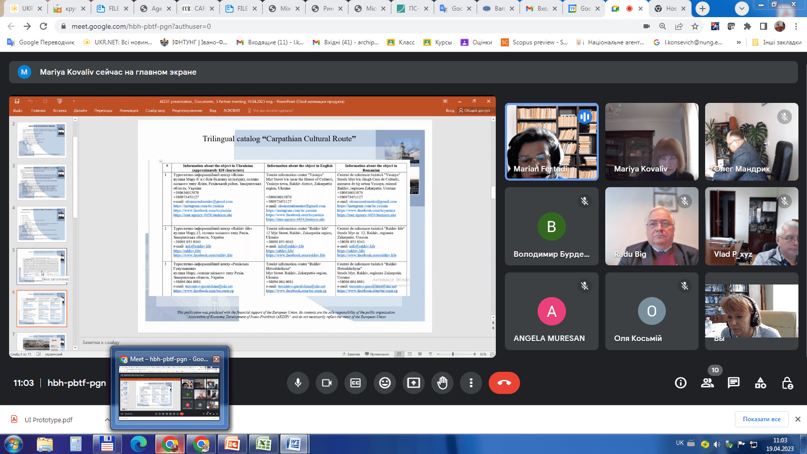Open the Chrome extensions puzzle icon
The image size is (807, 454).
pos(747,26)
